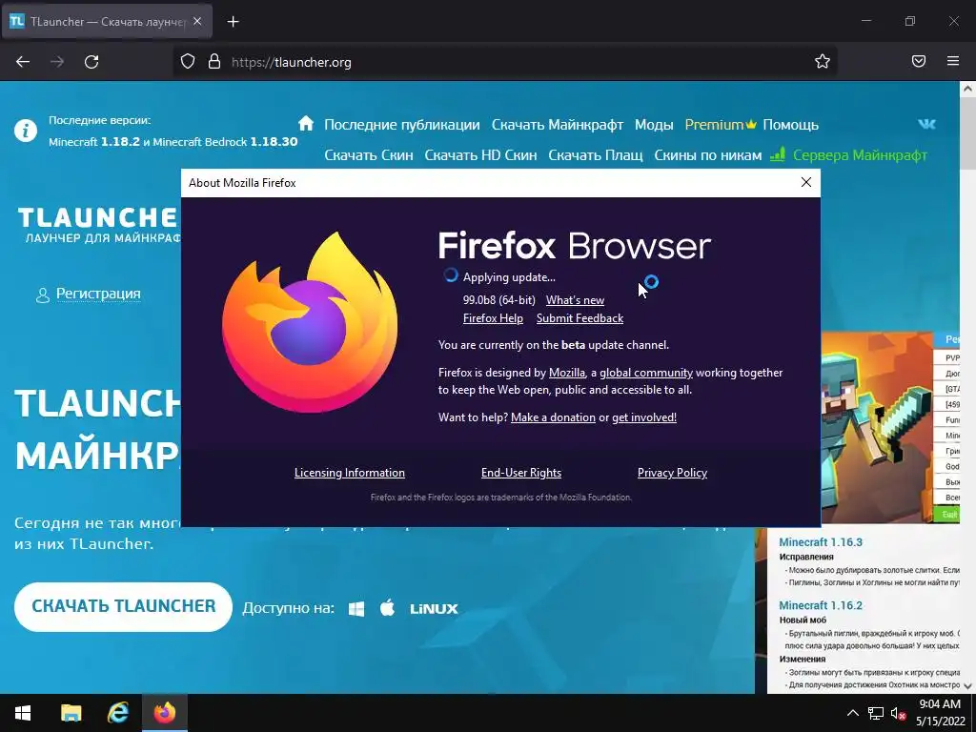Click the Minecraft character thumbnail image

(877, 427)
